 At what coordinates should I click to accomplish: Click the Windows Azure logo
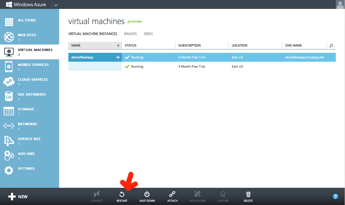coord(26,4)
